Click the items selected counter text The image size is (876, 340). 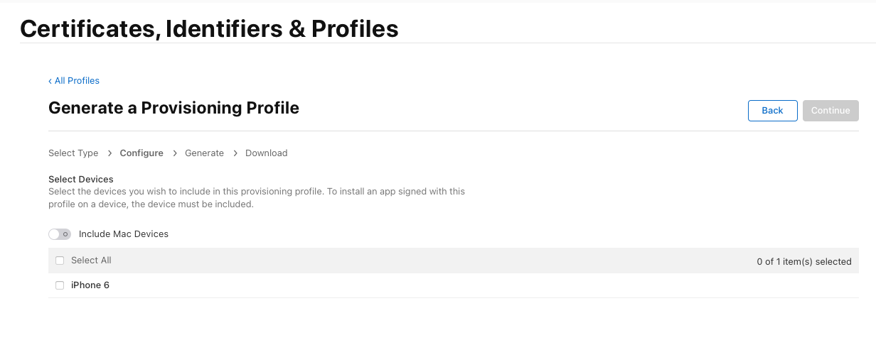(803, 262)
